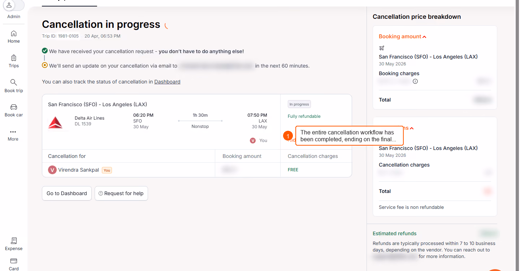This screenshot has width=520, height=271.
Task: Select Book car in sidebar
Action: [x=14, y=111]
